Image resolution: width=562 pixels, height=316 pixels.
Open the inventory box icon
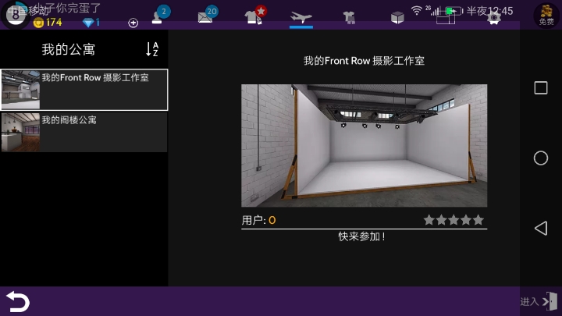[x=397, y=17]
